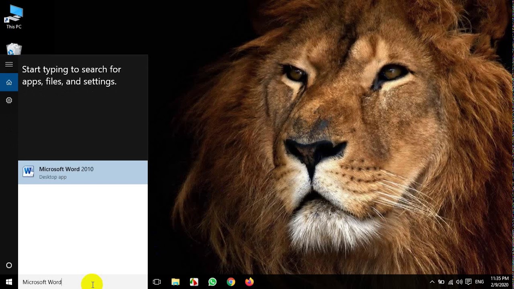Open Task View from the taskbar
The image size is (514, 289).
157,282
